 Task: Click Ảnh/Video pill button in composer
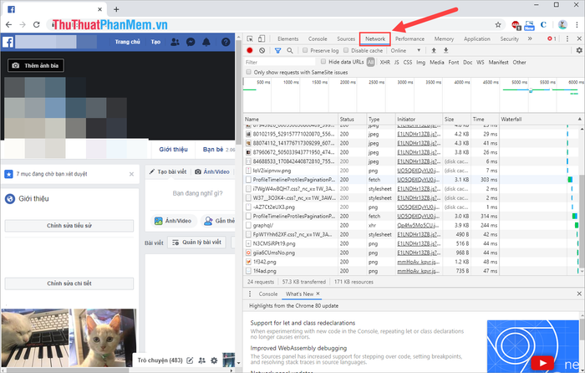[174, 221]
